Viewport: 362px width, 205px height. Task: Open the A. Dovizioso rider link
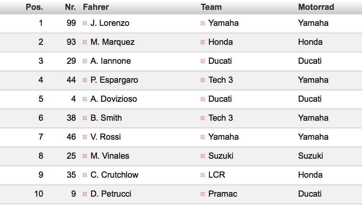click(x=114, y=99)
